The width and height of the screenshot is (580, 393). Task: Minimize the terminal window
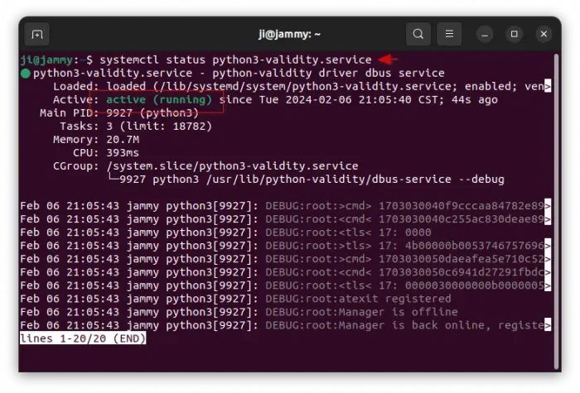tap(485, 34)
